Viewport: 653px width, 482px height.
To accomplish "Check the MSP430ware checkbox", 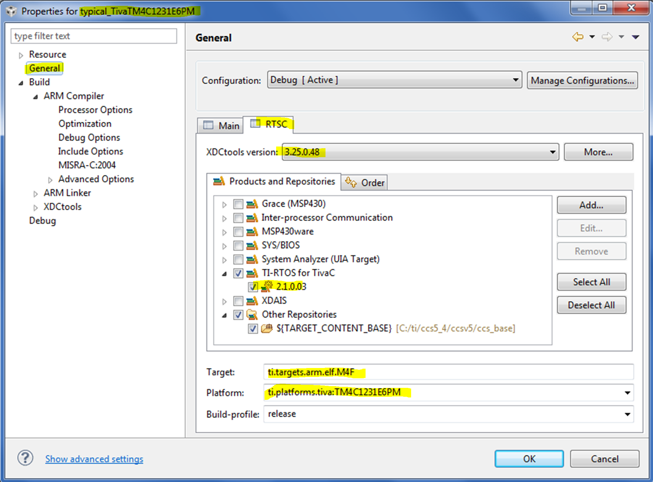I will (238, 232).
